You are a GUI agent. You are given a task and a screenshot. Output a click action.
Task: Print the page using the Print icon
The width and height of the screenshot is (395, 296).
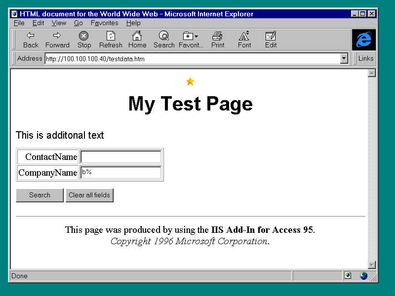pyautogui.click(x=217, y=36)
